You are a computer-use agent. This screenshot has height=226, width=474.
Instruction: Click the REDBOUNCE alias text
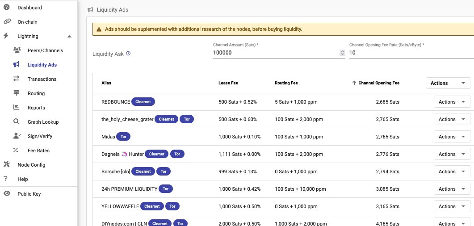click(116, 102)
